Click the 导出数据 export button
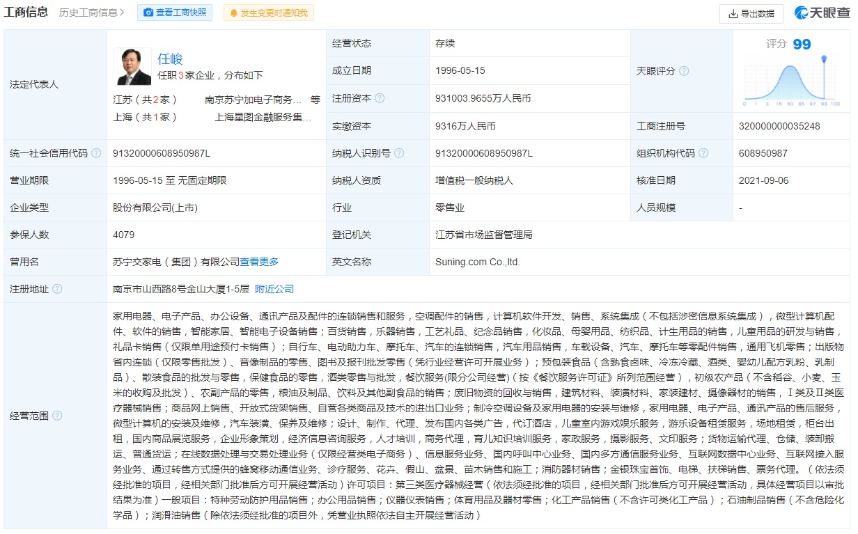The image size is (858, 534). click(751, 13)
